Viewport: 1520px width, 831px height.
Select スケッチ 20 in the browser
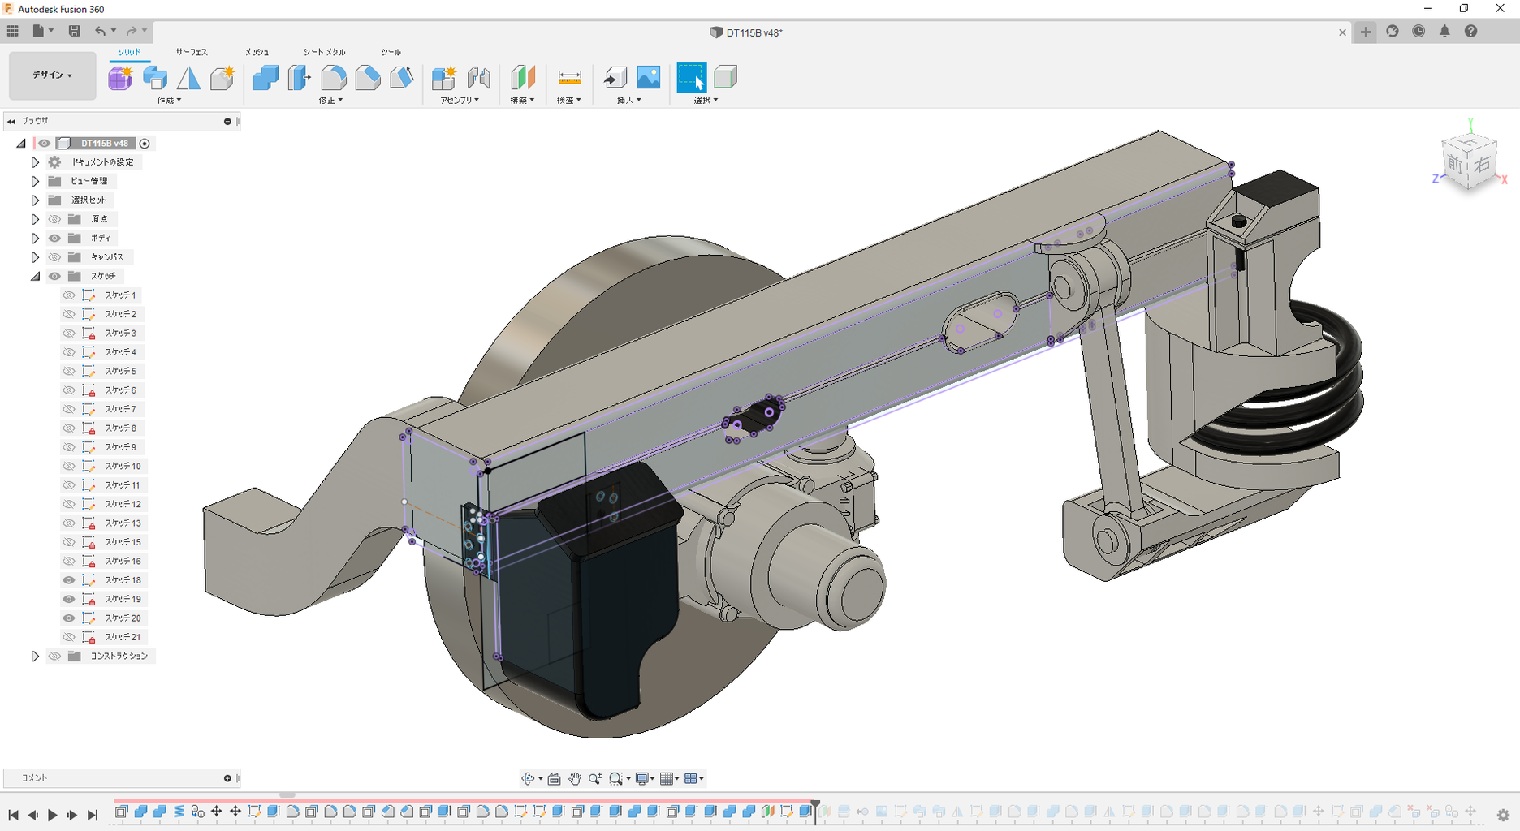[123, 618]
